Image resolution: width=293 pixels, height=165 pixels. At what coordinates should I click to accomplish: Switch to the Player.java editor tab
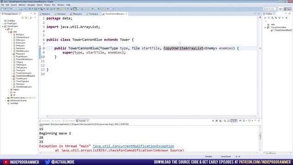click(x=77, y=14)
